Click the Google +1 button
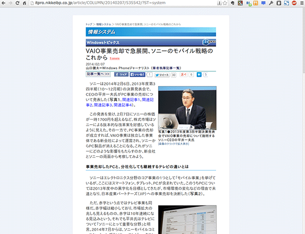Image resolution: width=305 pixels, height=234 pixels. click(184, 75)
